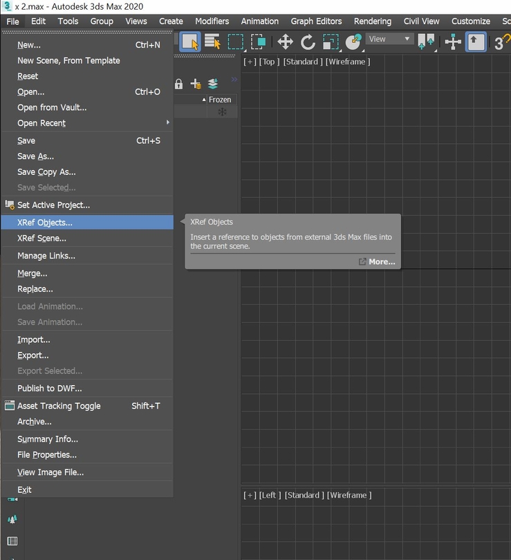
Task: Click the lock icon in Scene Explorer
Action: click(178, 84)
